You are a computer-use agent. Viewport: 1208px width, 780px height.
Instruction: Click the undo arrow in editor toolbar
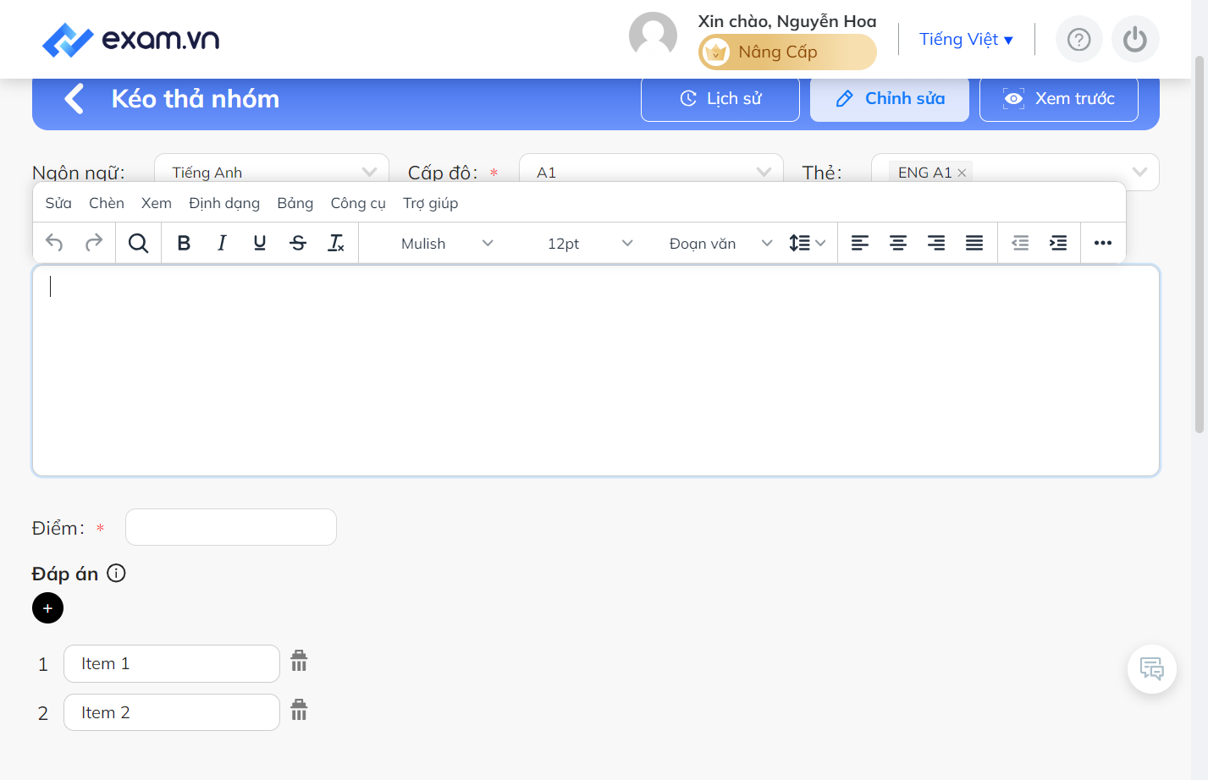[x=54, y=243]
